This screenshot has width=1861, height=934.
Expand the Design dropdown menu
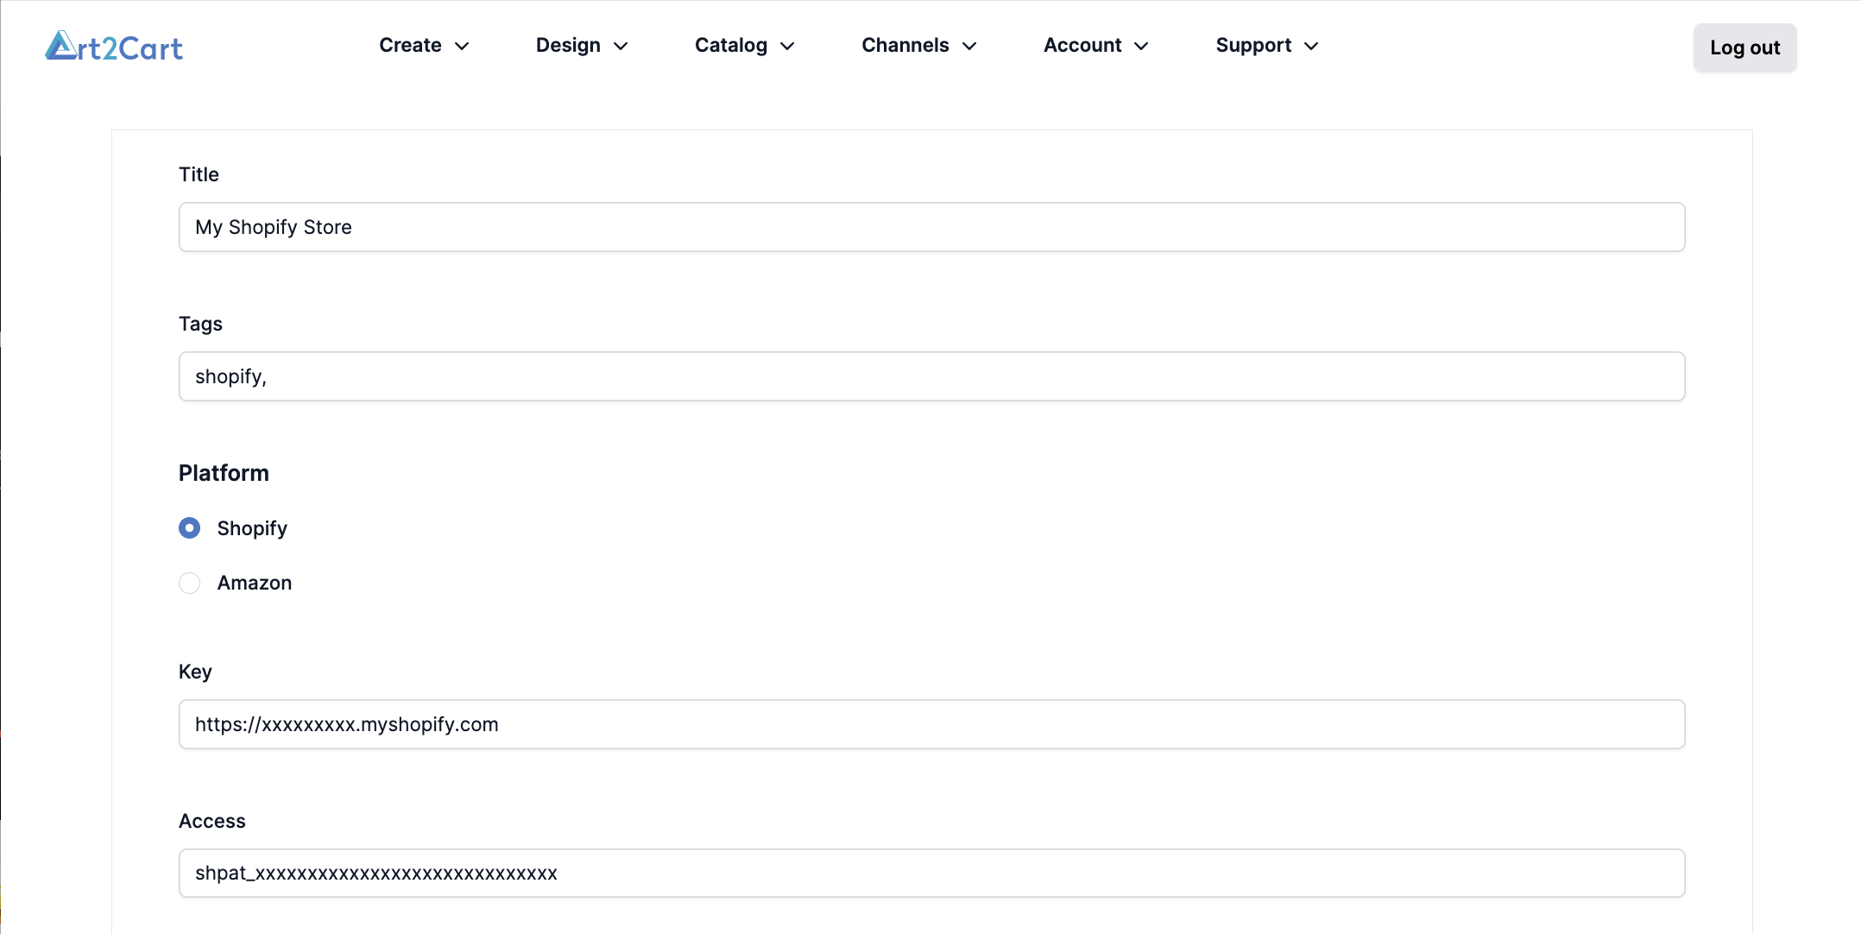(x=568, y=45)
